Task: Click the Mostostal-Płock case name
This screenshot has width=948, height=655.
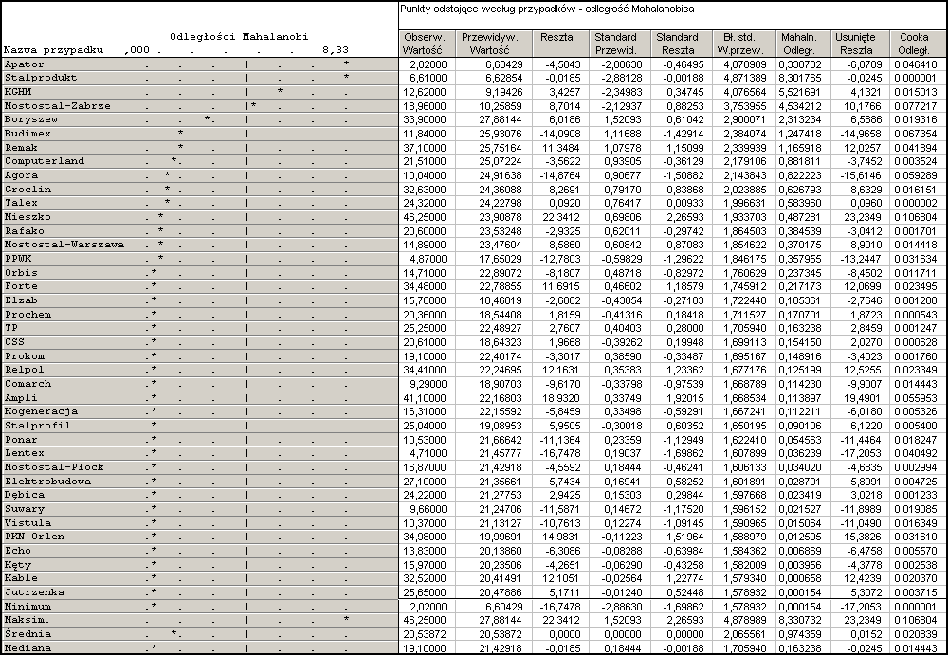Action: coord(54,467)
